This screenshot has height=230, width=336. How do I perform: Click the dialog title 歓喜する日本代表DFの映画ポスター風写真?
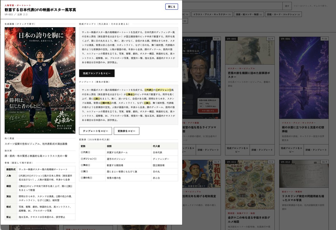coord(40,10)
